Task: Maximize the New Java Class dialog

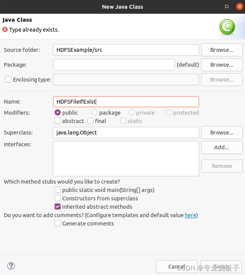Action: [227, 6]
